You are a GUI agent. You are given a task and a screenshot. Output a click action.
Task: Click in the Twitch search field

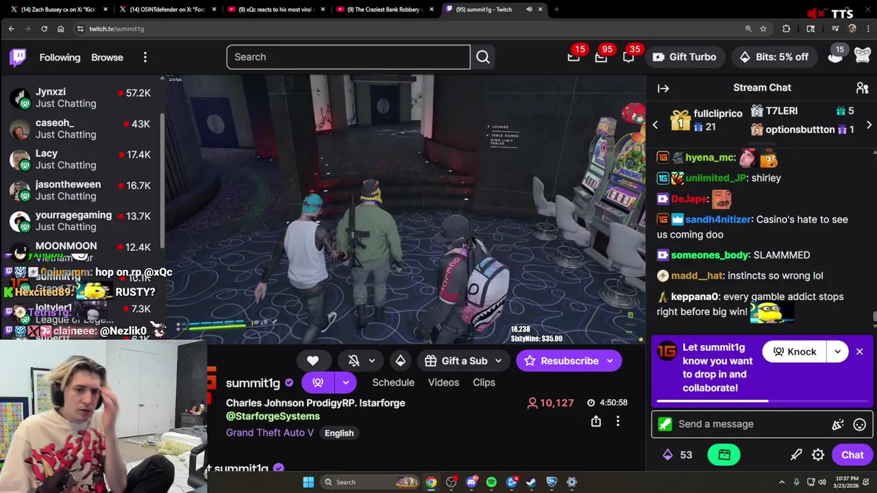point(348,57)
